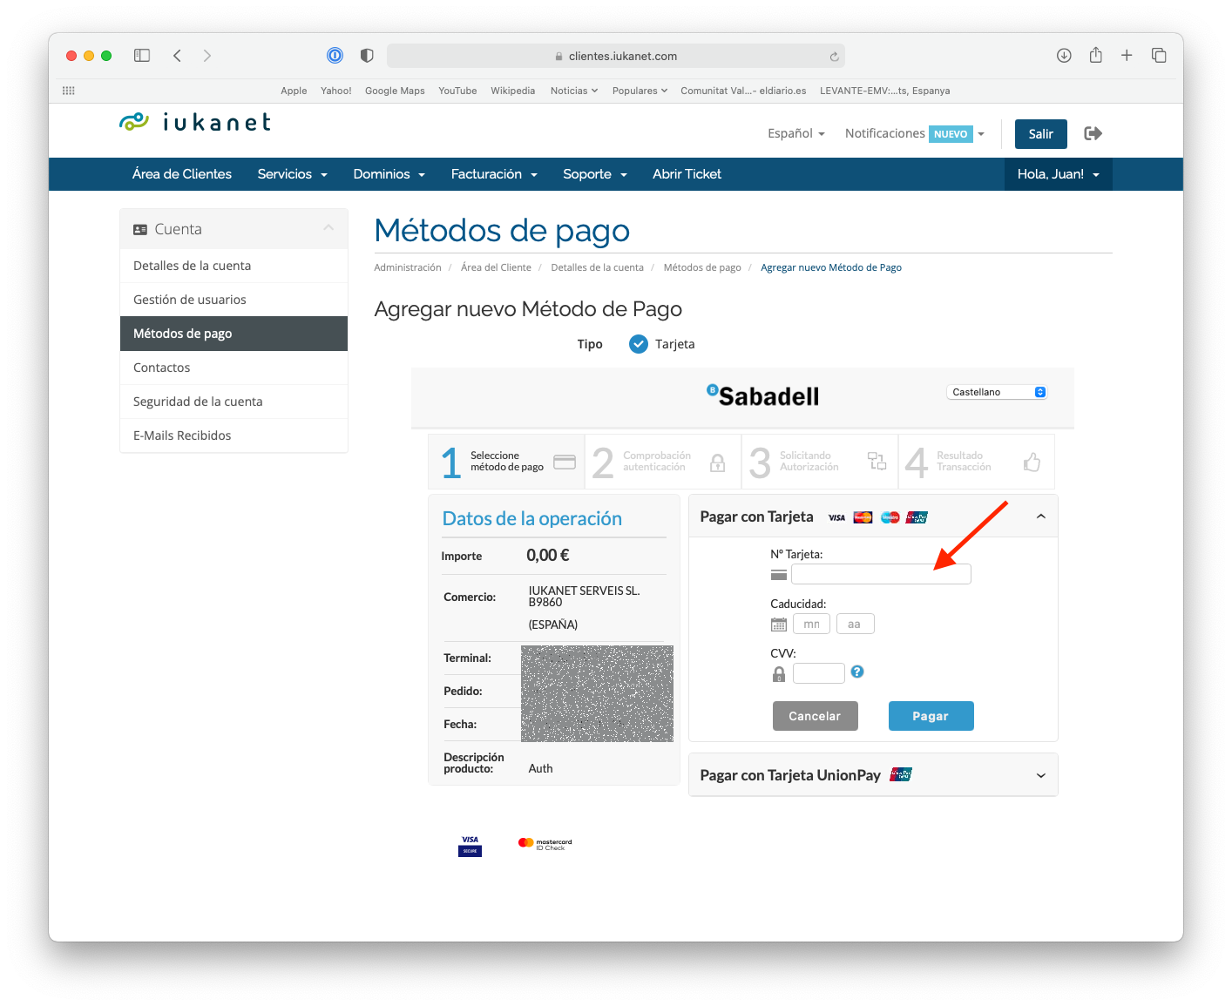Click the Área del Cliente breadcrumb link

click(496, 267)
